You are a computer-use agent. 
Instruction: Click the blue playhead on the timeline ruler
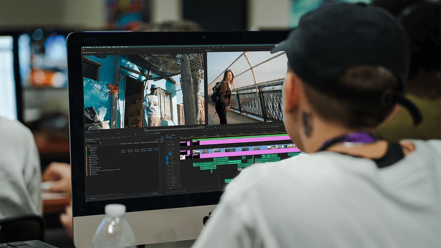pos(218,135)
